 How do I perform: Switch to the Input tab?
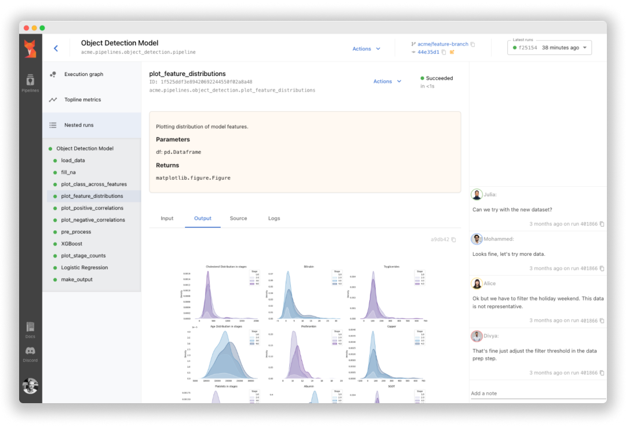[x=167, y=219]
